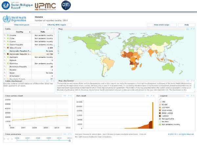Collapse the Table disclaimer panel button
197x148 pixels.
(x=48, y=81)
